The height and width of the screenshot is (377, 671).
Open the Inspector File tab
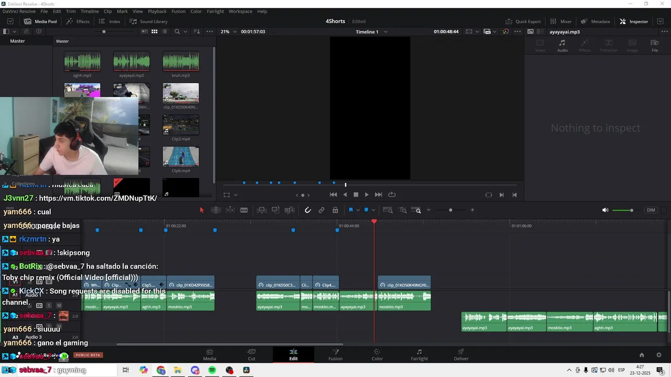(x=655, y=46)
